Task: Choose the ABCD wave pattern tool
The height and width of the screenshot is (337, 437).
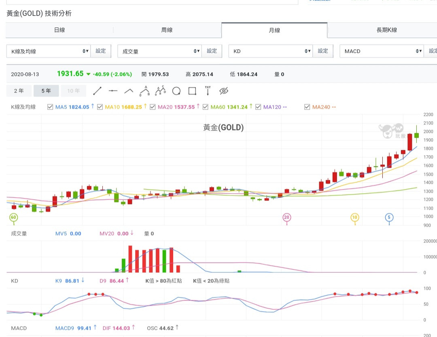Action: click(x=160, y=91)
